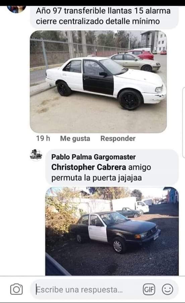Viewport: 185px width, 303px height.
Task: Open tagged Christopher Cabrera profile
Action: 89,167
